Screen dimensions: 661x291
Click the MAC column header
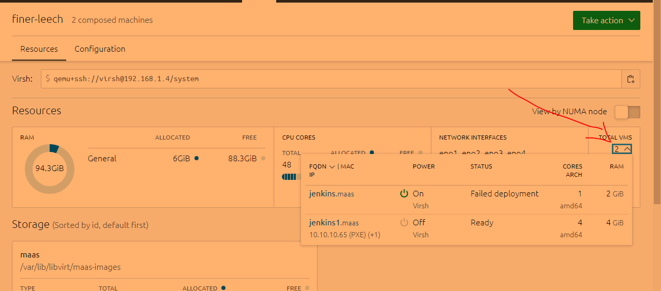pyautogui.click(x=347, y=166)
